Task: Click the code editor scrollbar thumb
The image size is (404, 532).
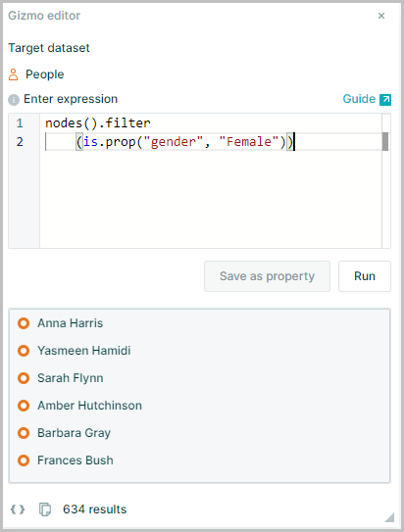Action: click(385, 141)
